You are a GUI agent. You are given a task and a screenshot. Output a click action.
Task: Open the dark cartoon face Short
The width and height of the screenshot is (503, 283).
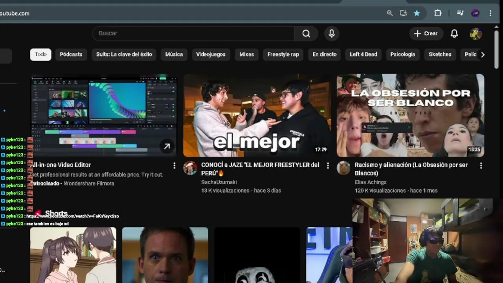pos(257,255)
